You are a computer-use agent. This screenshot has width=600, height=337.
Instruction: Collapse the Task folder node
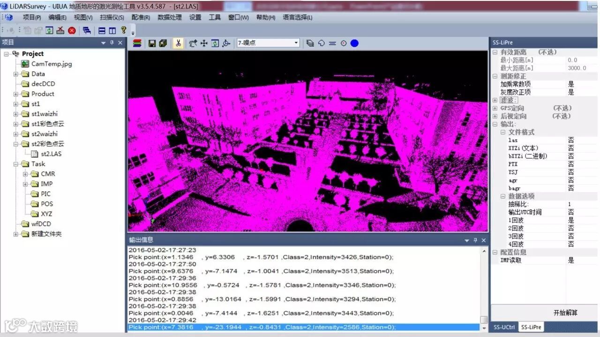[15, 164]
